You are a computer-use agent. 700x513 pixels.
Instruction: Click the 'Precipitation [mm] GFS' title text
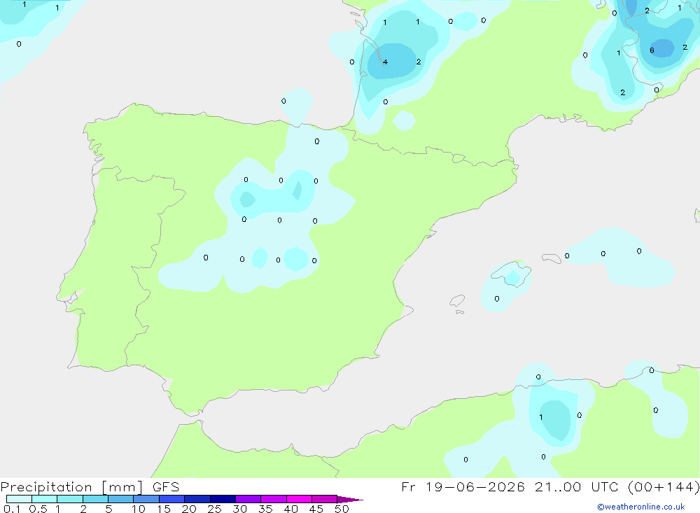[x=90, y=487]
